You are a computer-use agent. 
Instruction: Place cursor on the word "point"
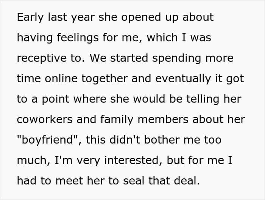point(56,99)
